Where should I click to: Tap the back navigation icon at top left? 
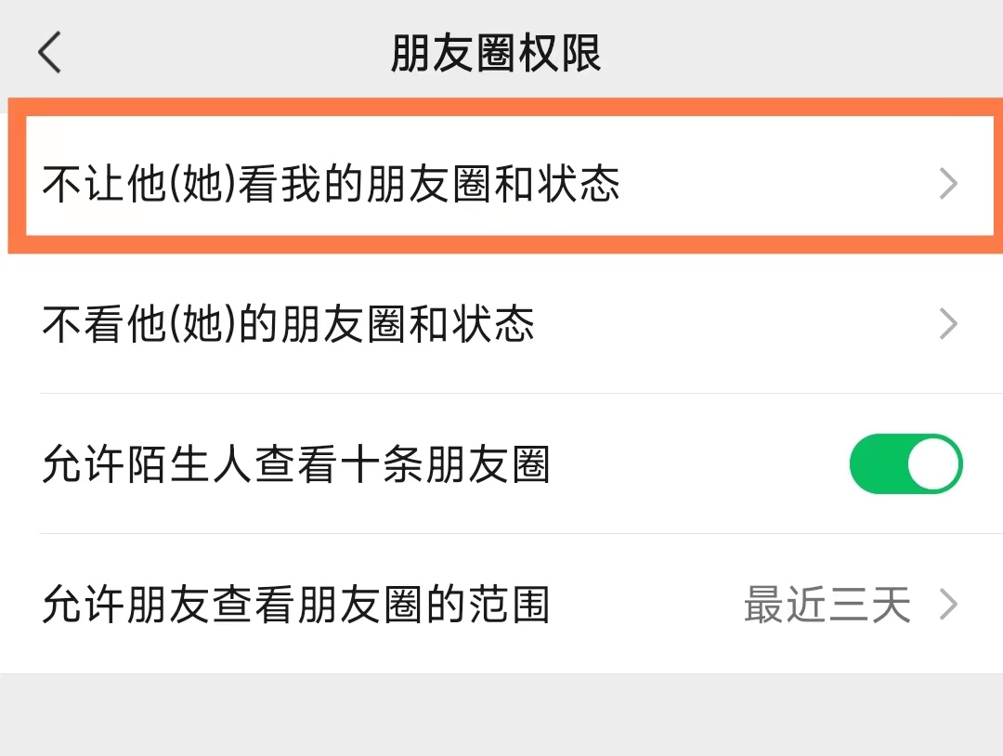pyautogui.click(x=48, y=53)
